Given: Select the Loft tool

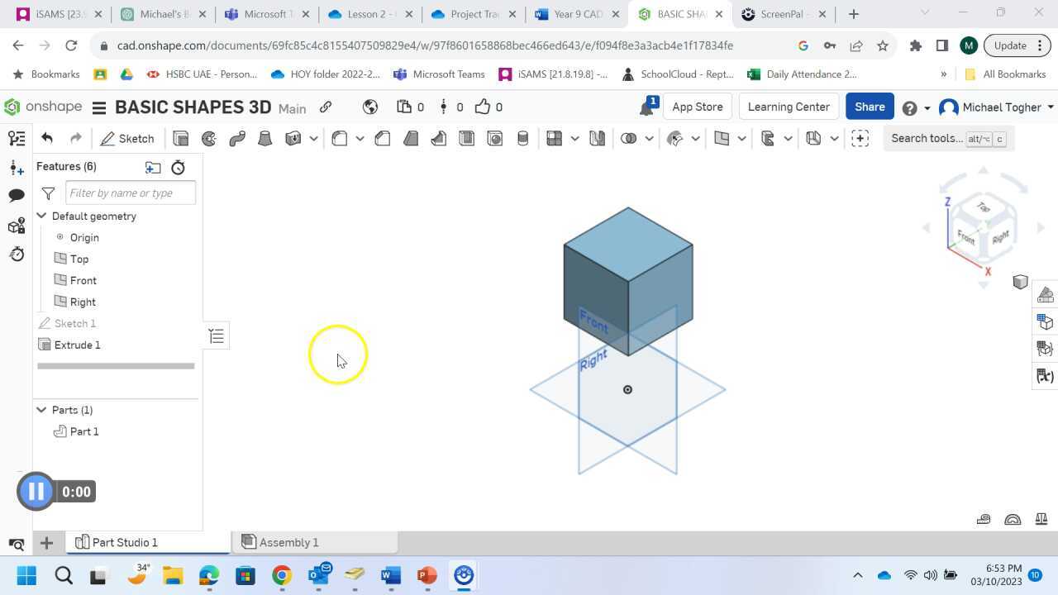Looking at the screenshot, I should (266, 138).
